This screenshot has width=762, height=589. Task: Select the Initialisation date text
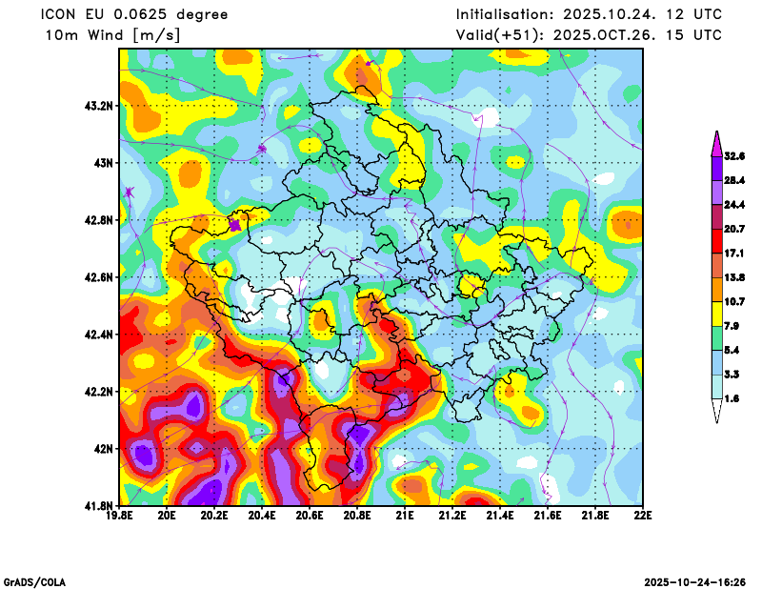(589, 14)
